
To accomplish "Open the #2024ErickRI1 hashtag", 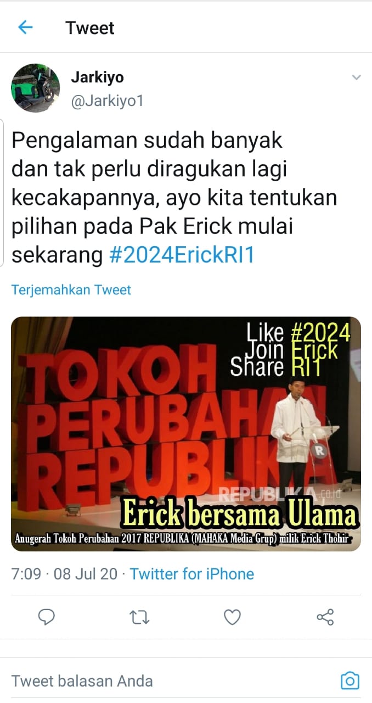I will tap(182, 256).
